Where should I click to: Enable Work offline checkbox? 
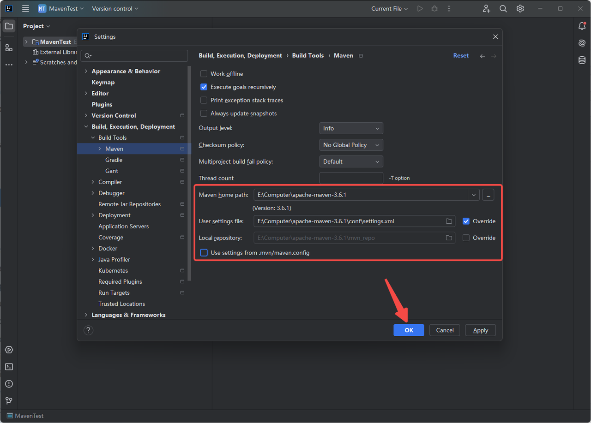[204, 74]
